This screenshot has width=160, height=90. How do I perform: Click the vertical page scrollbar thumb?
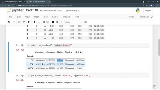pyautogui.click(x=159, y=47)
